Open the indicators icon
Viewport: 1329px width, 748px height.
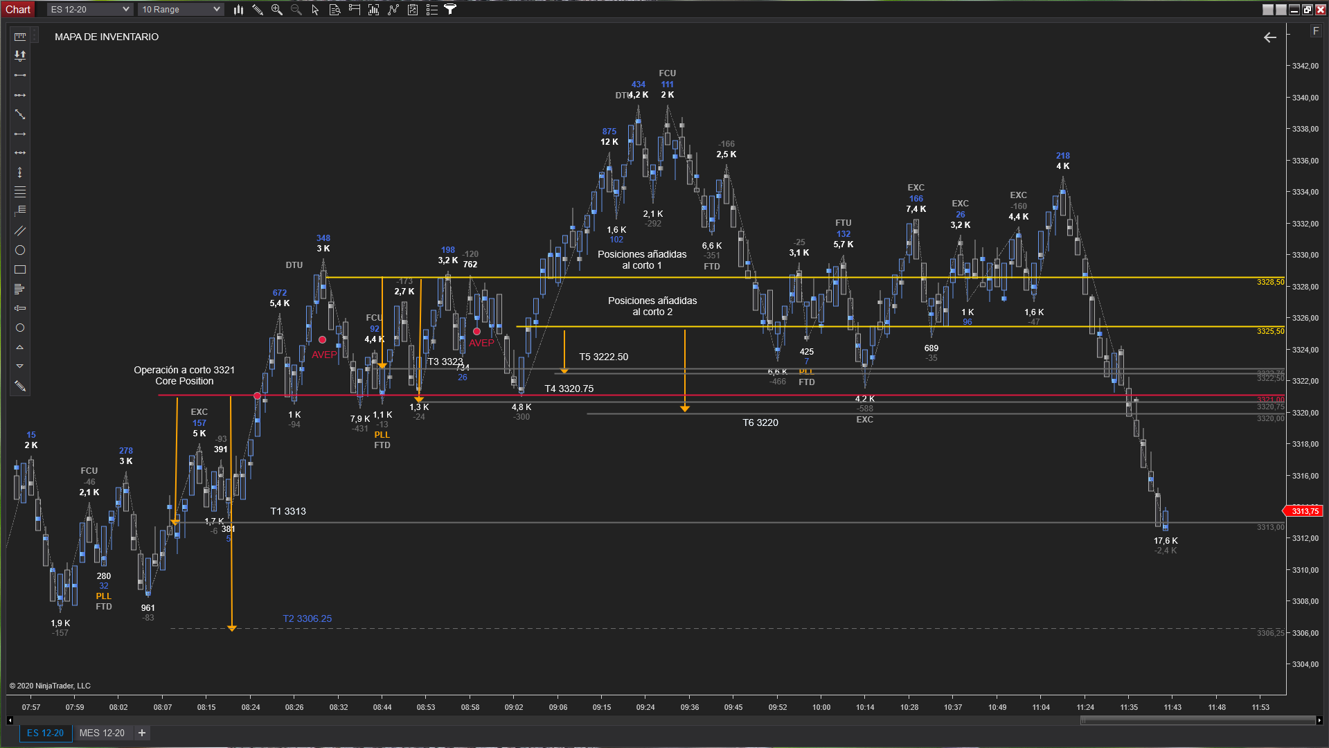tap(393, 10)
